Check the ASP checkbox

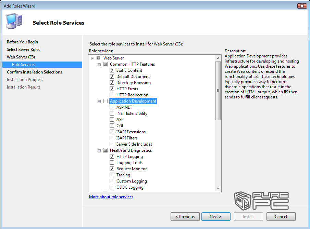point(112,119)
